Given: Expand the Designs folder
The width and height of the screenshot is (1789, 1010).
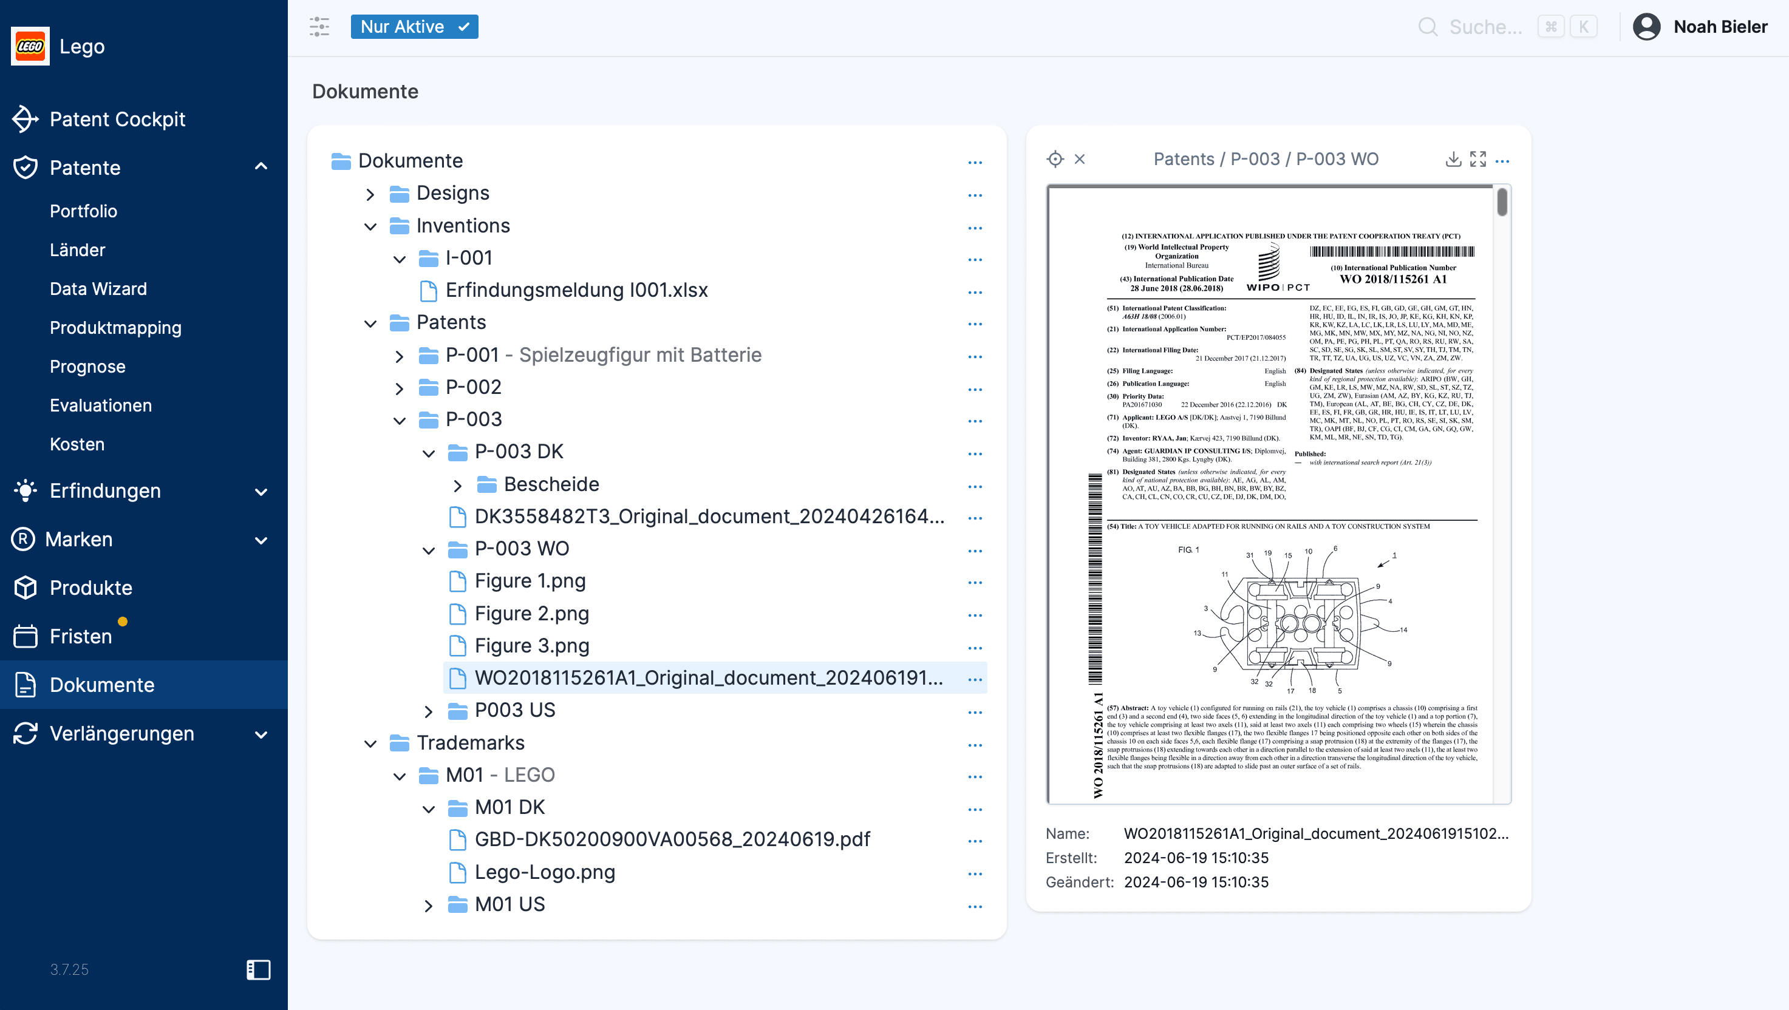Looking at the screenshot, I should tap(371, 194).
